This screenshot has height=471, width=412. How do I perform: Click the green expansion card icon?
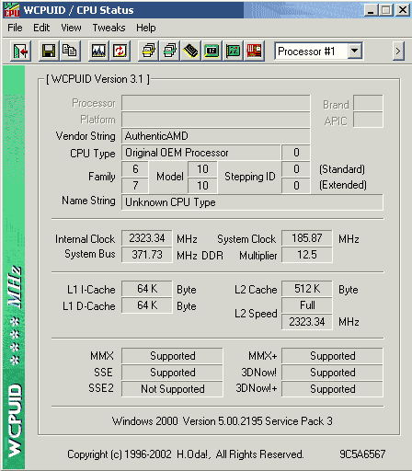tap(233, 51)
